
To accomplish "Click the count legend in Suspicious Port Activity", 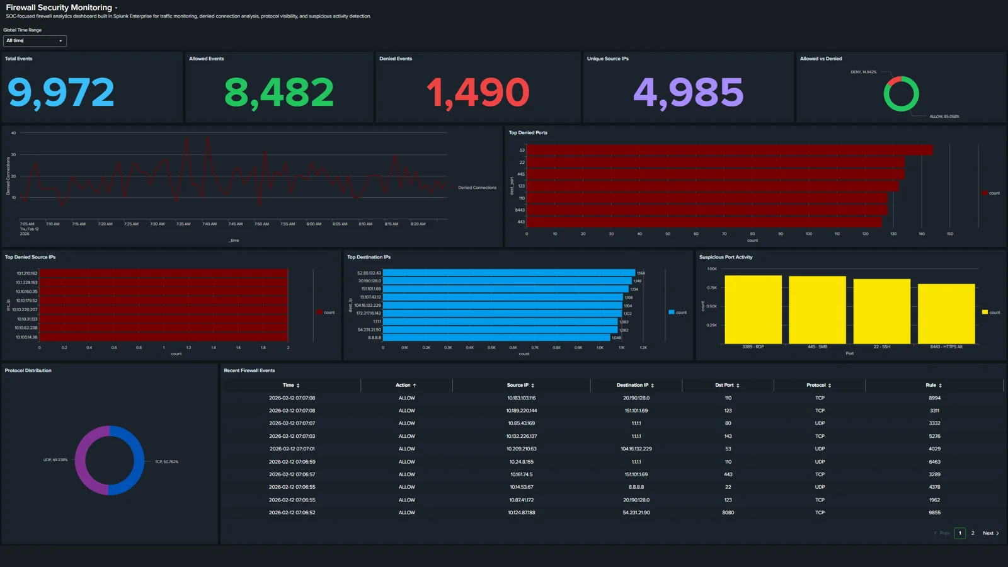I will (x=990, y=312).
